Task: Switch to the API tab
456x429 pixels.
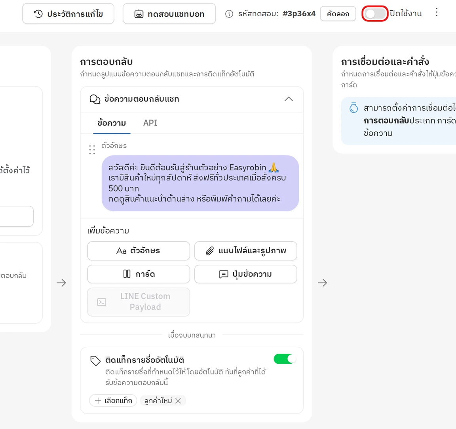Action: click(150, 123)
